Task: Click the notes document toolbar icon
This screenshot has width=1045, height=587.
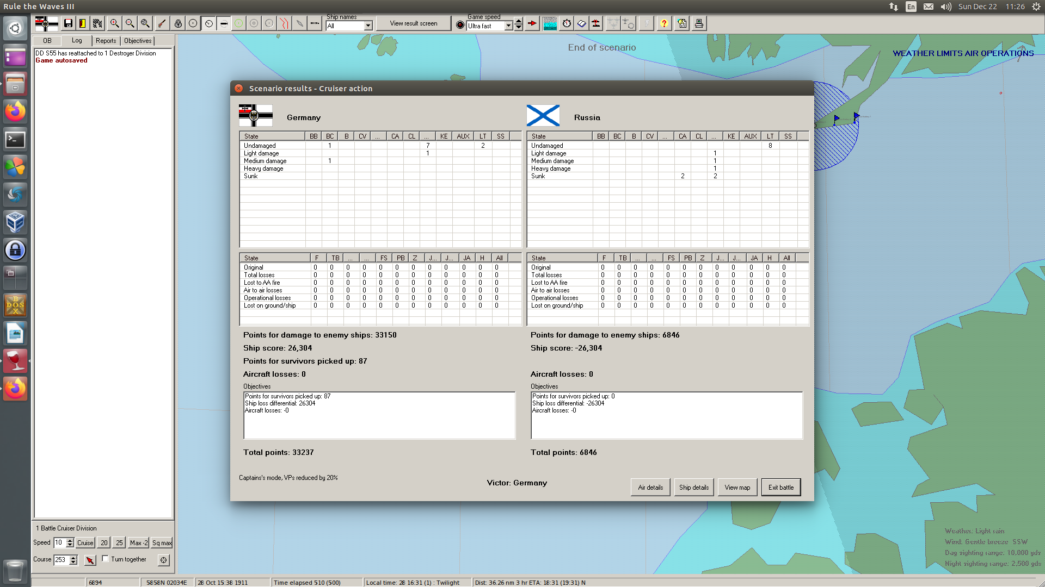Action: coord(683,23)
